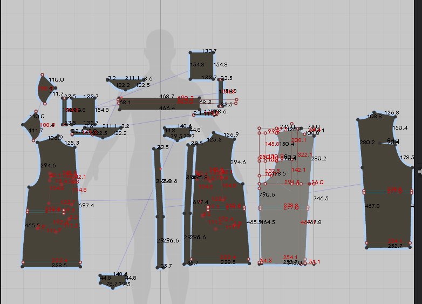Viewport: 422px width, 304px height.
Task: Click the dart on the far-right bodice piece
Action: tap(394, 141)
